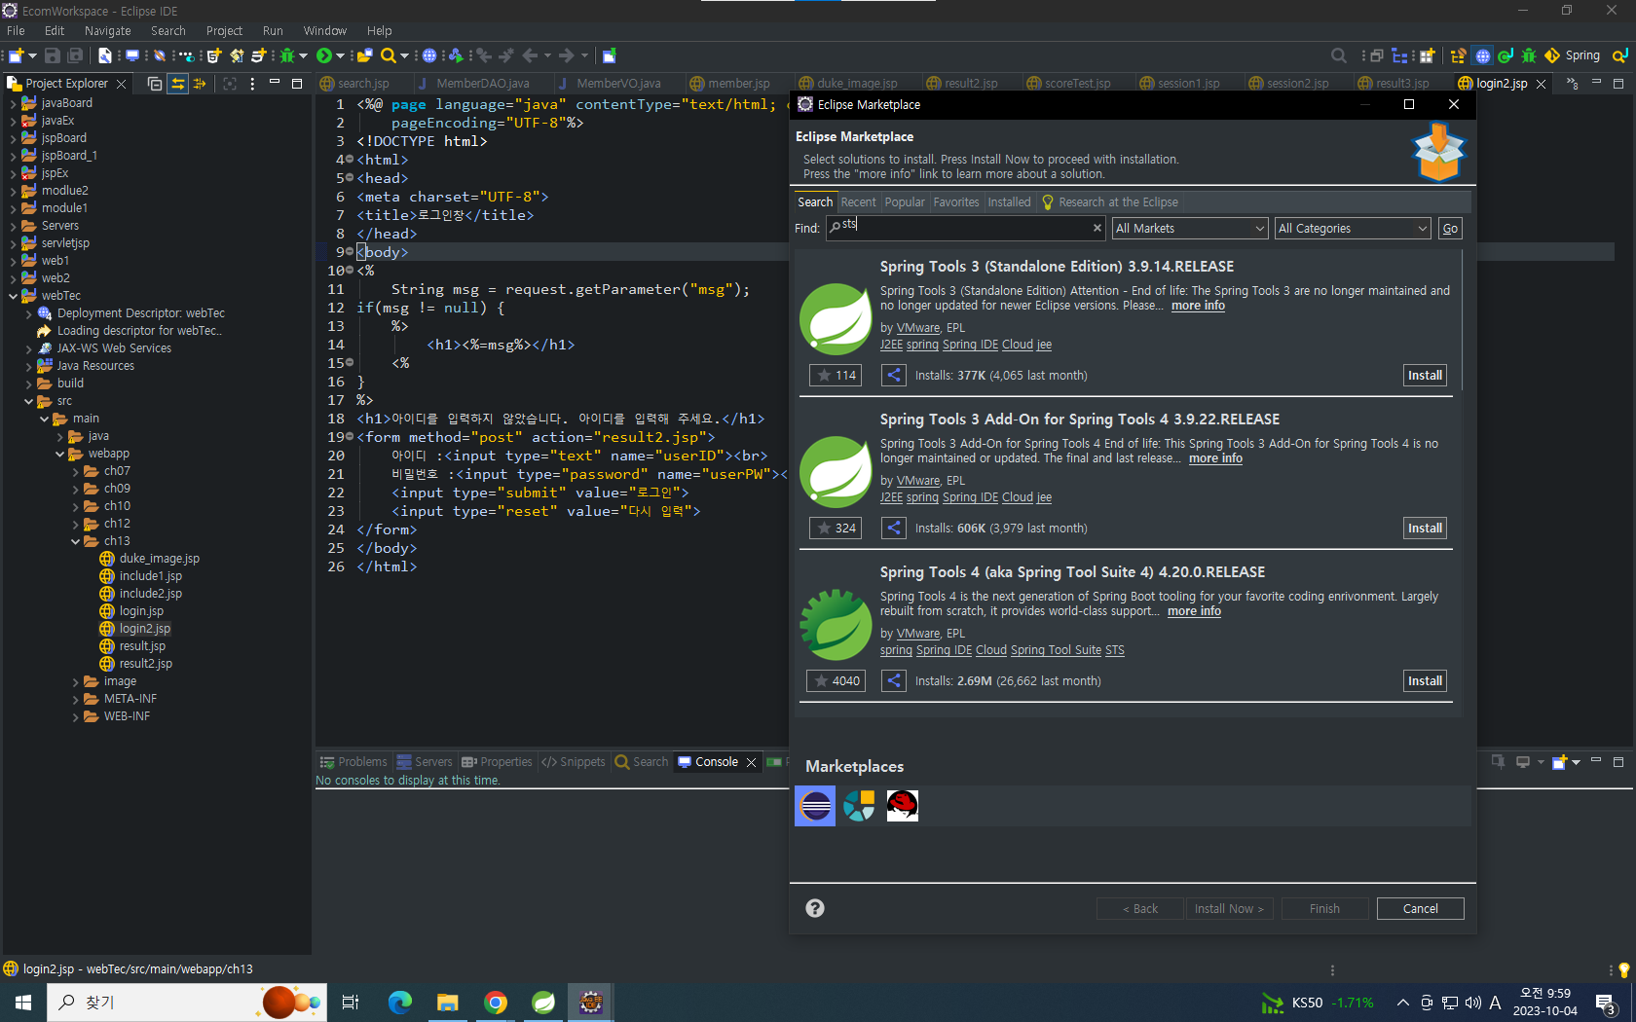Viewport: 1636px width, 1022px height.
Task: Open File Explorer from taskbar
Action: (x=448, y=1003)
